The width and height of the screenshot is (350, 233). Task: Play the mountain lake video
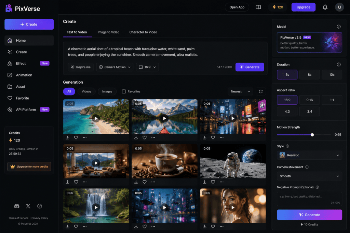164,118
